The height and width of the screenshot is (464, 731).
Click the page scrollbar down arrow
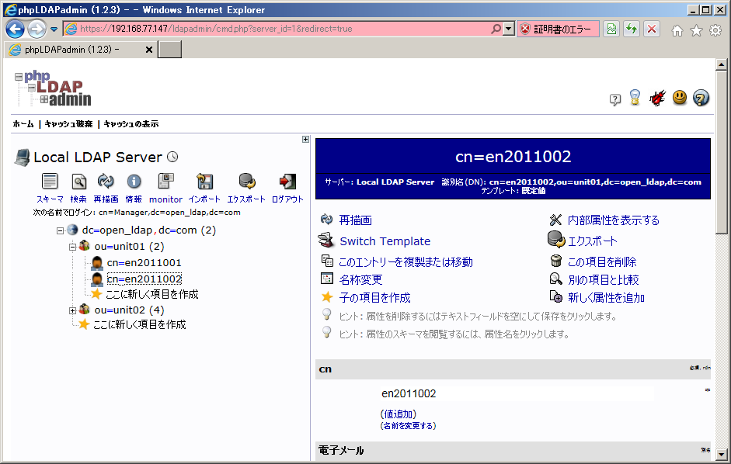721,454
